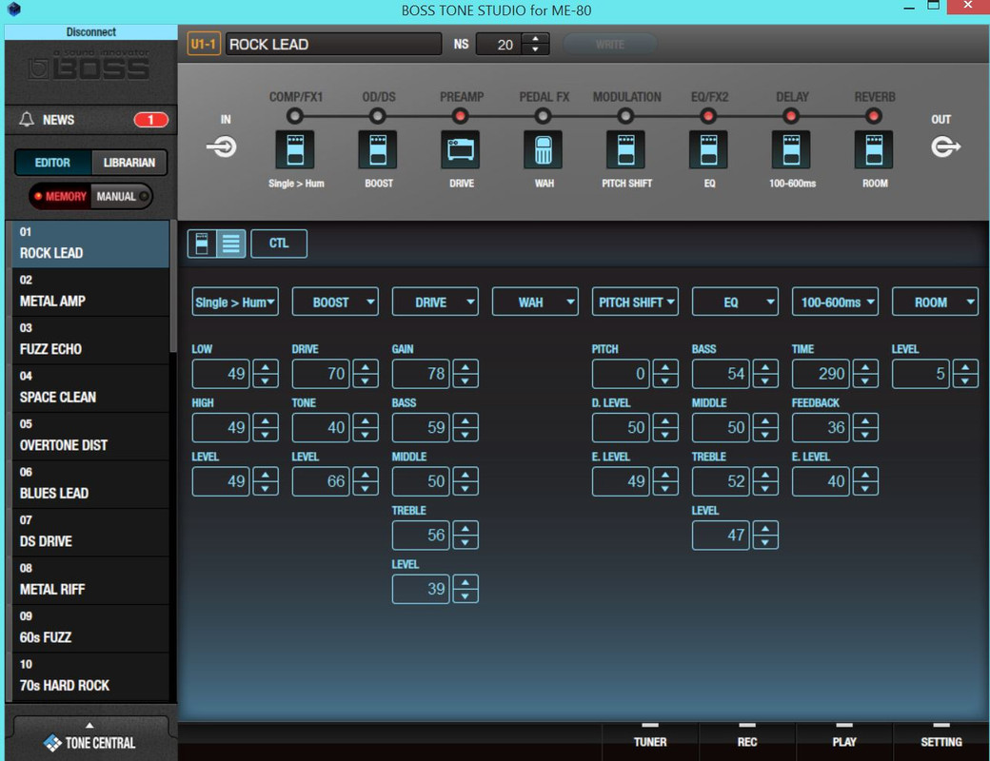Switch to the list view icon

pos(231,244)
